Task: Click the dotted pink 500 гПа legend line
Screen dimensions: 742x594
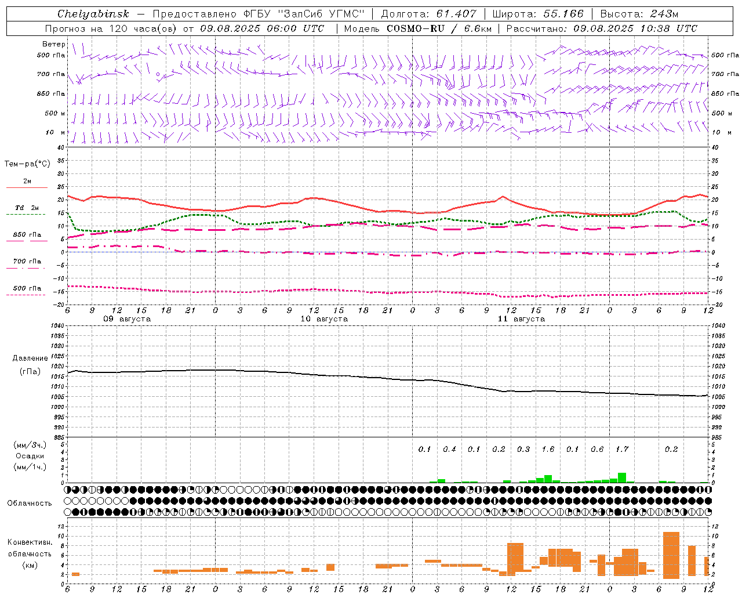Action: 26,295
